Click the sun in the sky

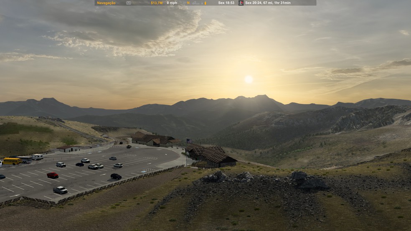[249, 79]
